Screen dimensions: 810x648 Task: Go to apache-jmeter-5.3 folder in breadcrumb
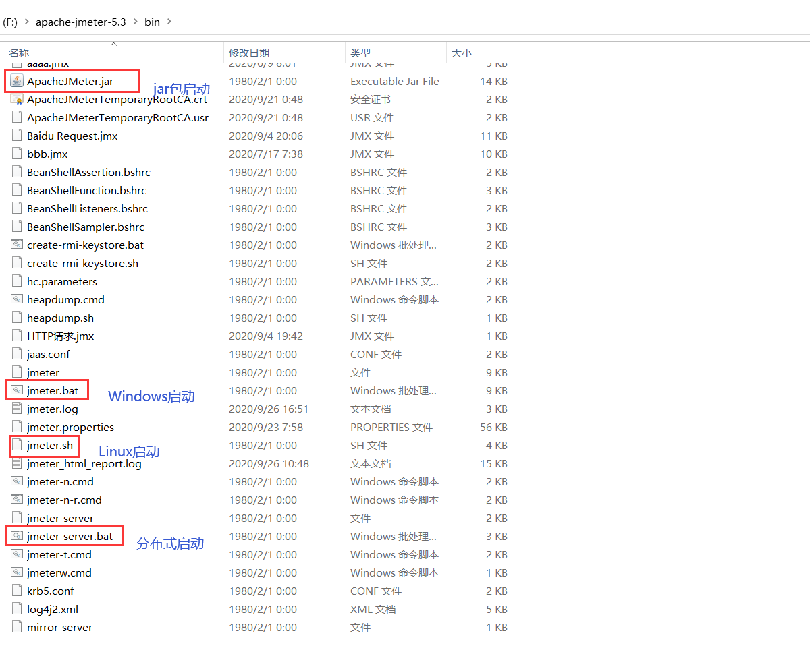tap(81, 22)
